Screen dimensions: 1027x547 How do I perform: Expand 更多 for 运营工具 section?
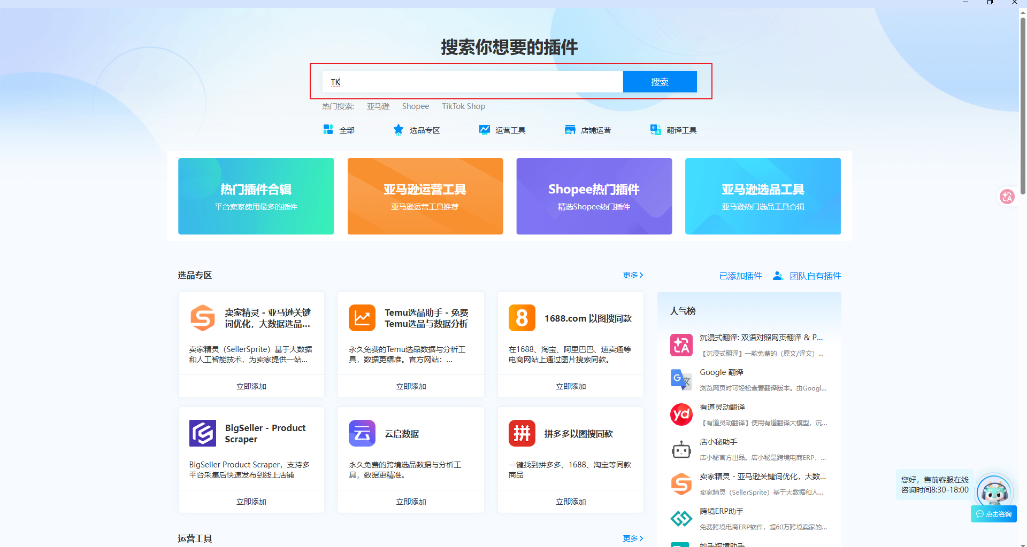[x=633, y=538]
